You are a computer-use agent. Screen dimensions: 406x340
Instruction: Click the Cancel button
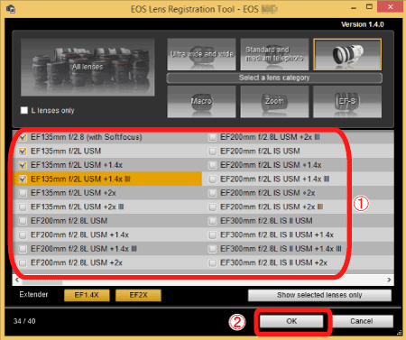pos(362,321)
